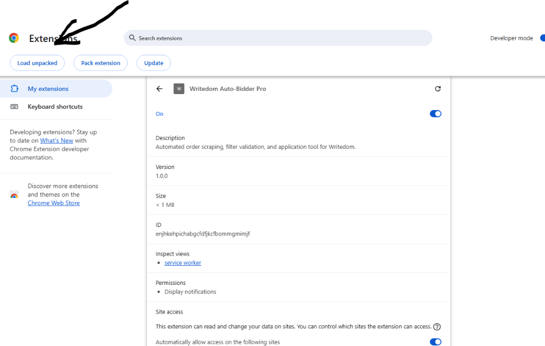Click the Chrome Web Store rainbow icon
This screenshot has width=545, height=346.
(x=14, y=195)
